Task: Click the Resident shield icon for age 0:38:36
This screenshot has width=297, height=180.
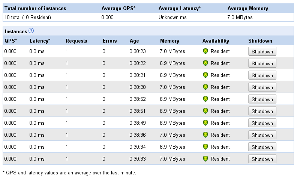Action: pyautogui.click(x=205, y=135)
